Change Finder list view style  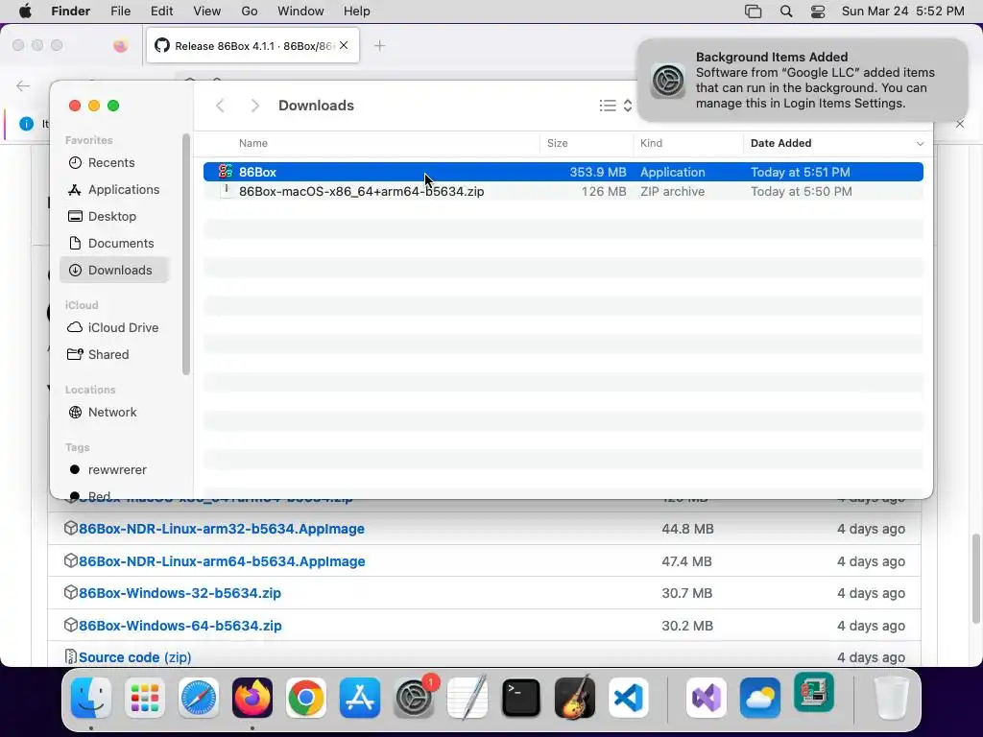pos(615,106)
